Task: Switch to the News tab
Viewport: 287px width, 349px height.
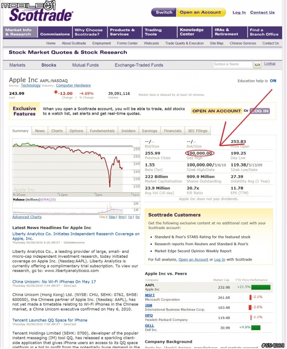Action: pos(40,131)
